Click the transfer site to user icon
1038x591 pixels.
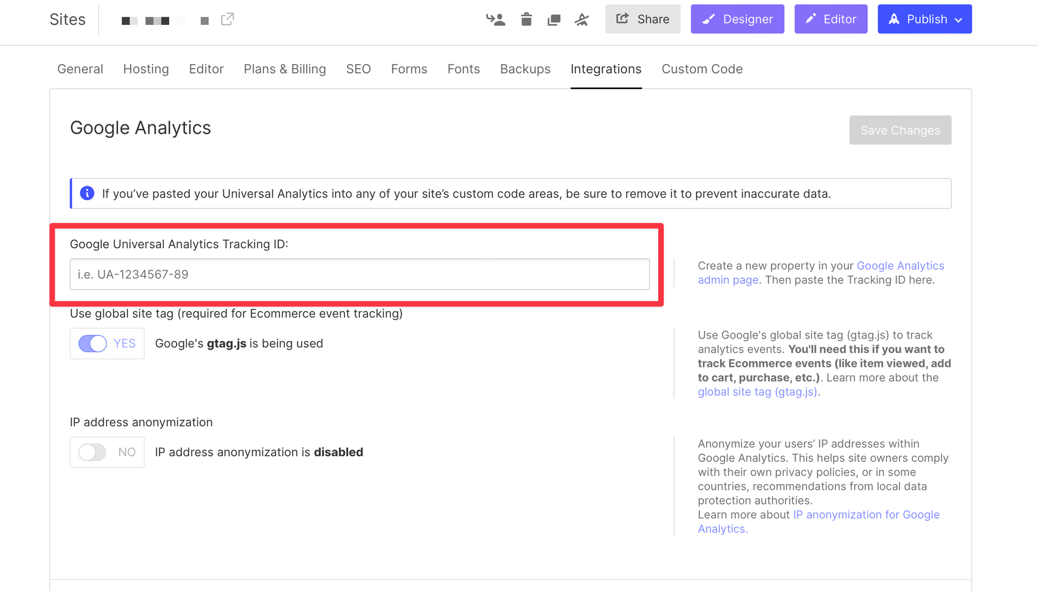click(496, 20)
